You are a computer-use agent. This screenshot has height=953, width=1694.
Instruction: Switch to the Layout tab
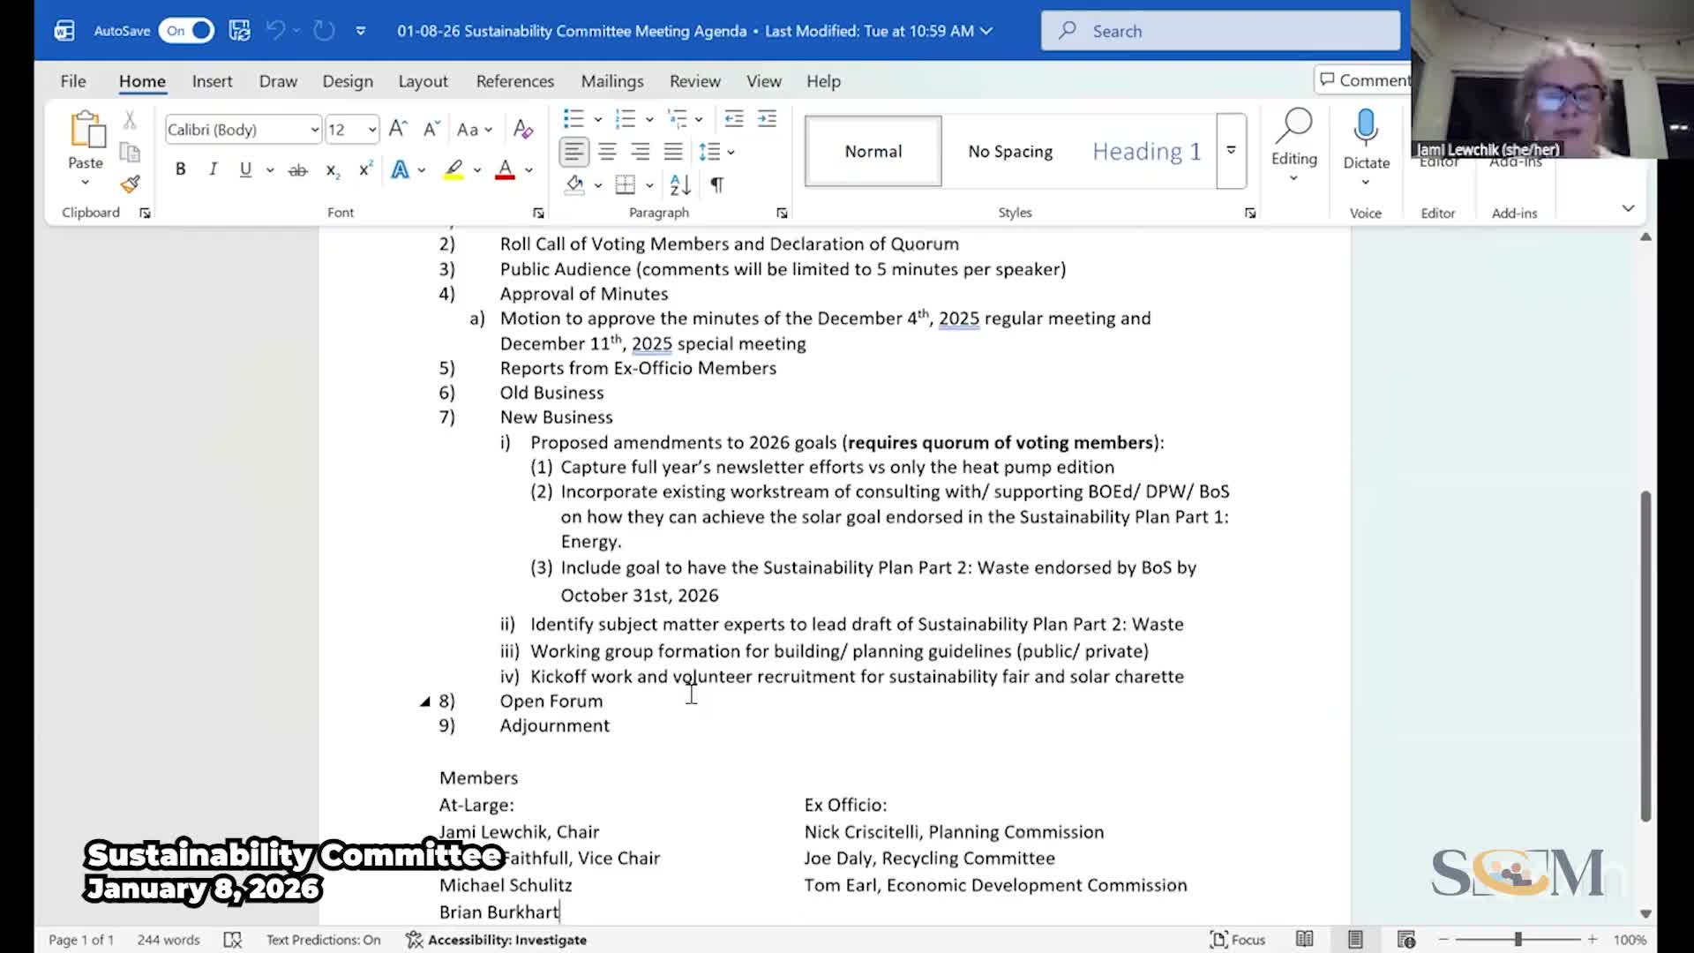(423, 81)
